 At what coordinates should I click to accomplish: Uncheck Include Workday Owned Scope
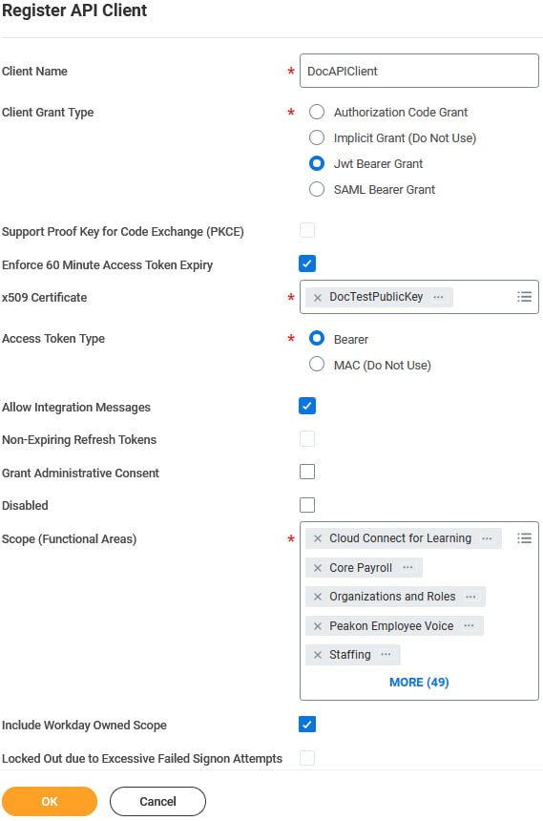(x=307, y=725)
